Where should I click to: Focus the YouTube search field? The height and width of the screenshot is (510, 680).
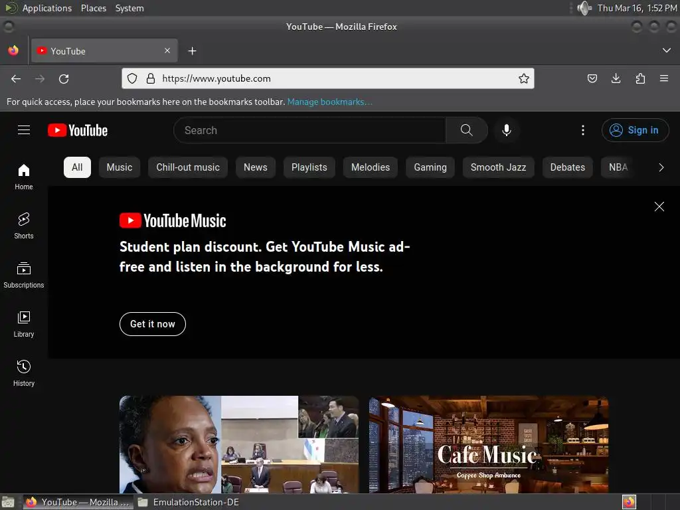click(x=309, y=130)
